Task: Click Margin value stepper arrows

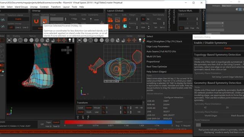Action: pyautogui.click(x=137, y=19)
